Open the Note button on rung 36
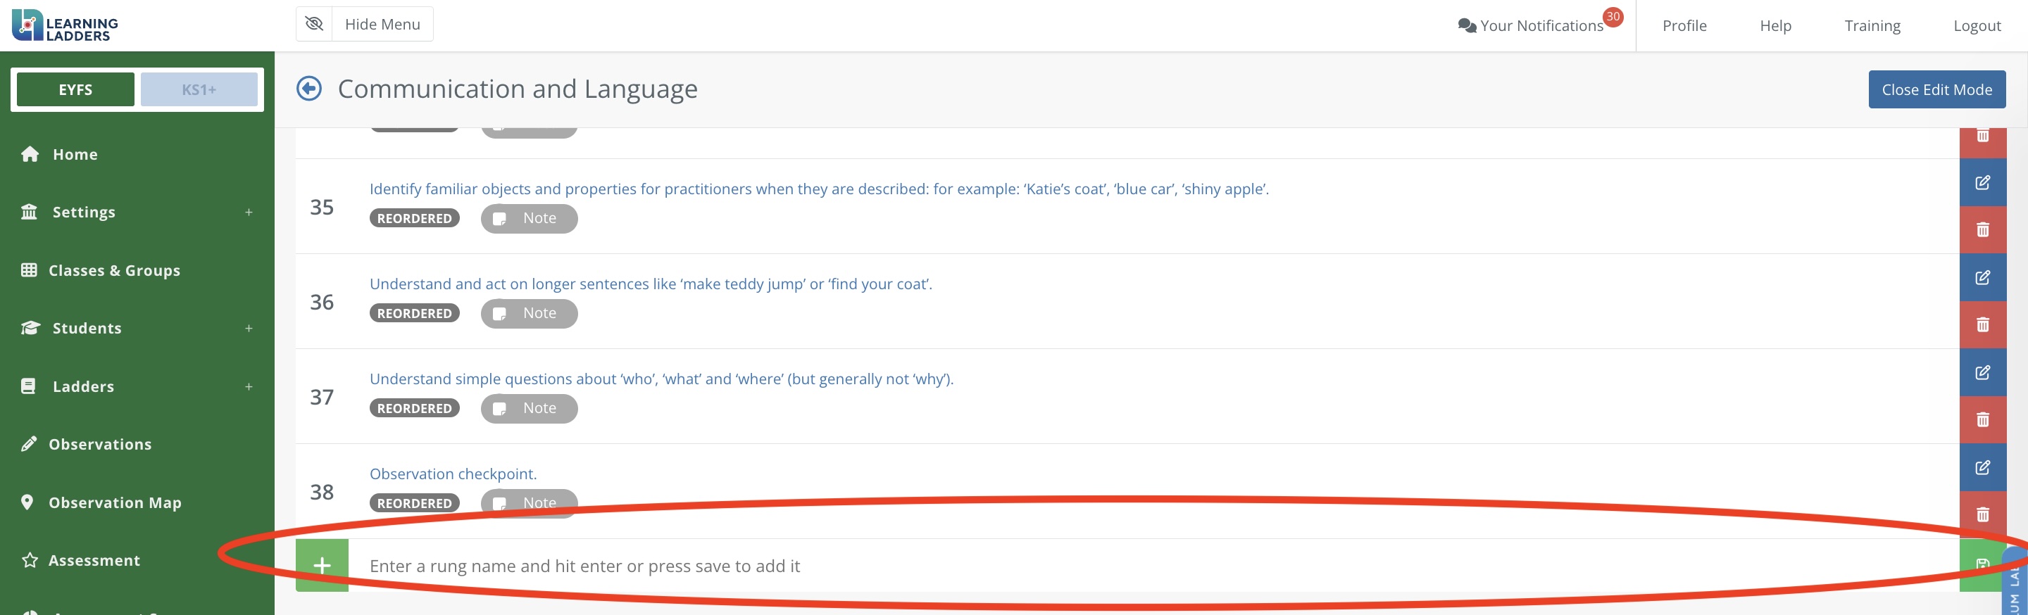 (x=529, y=314)
